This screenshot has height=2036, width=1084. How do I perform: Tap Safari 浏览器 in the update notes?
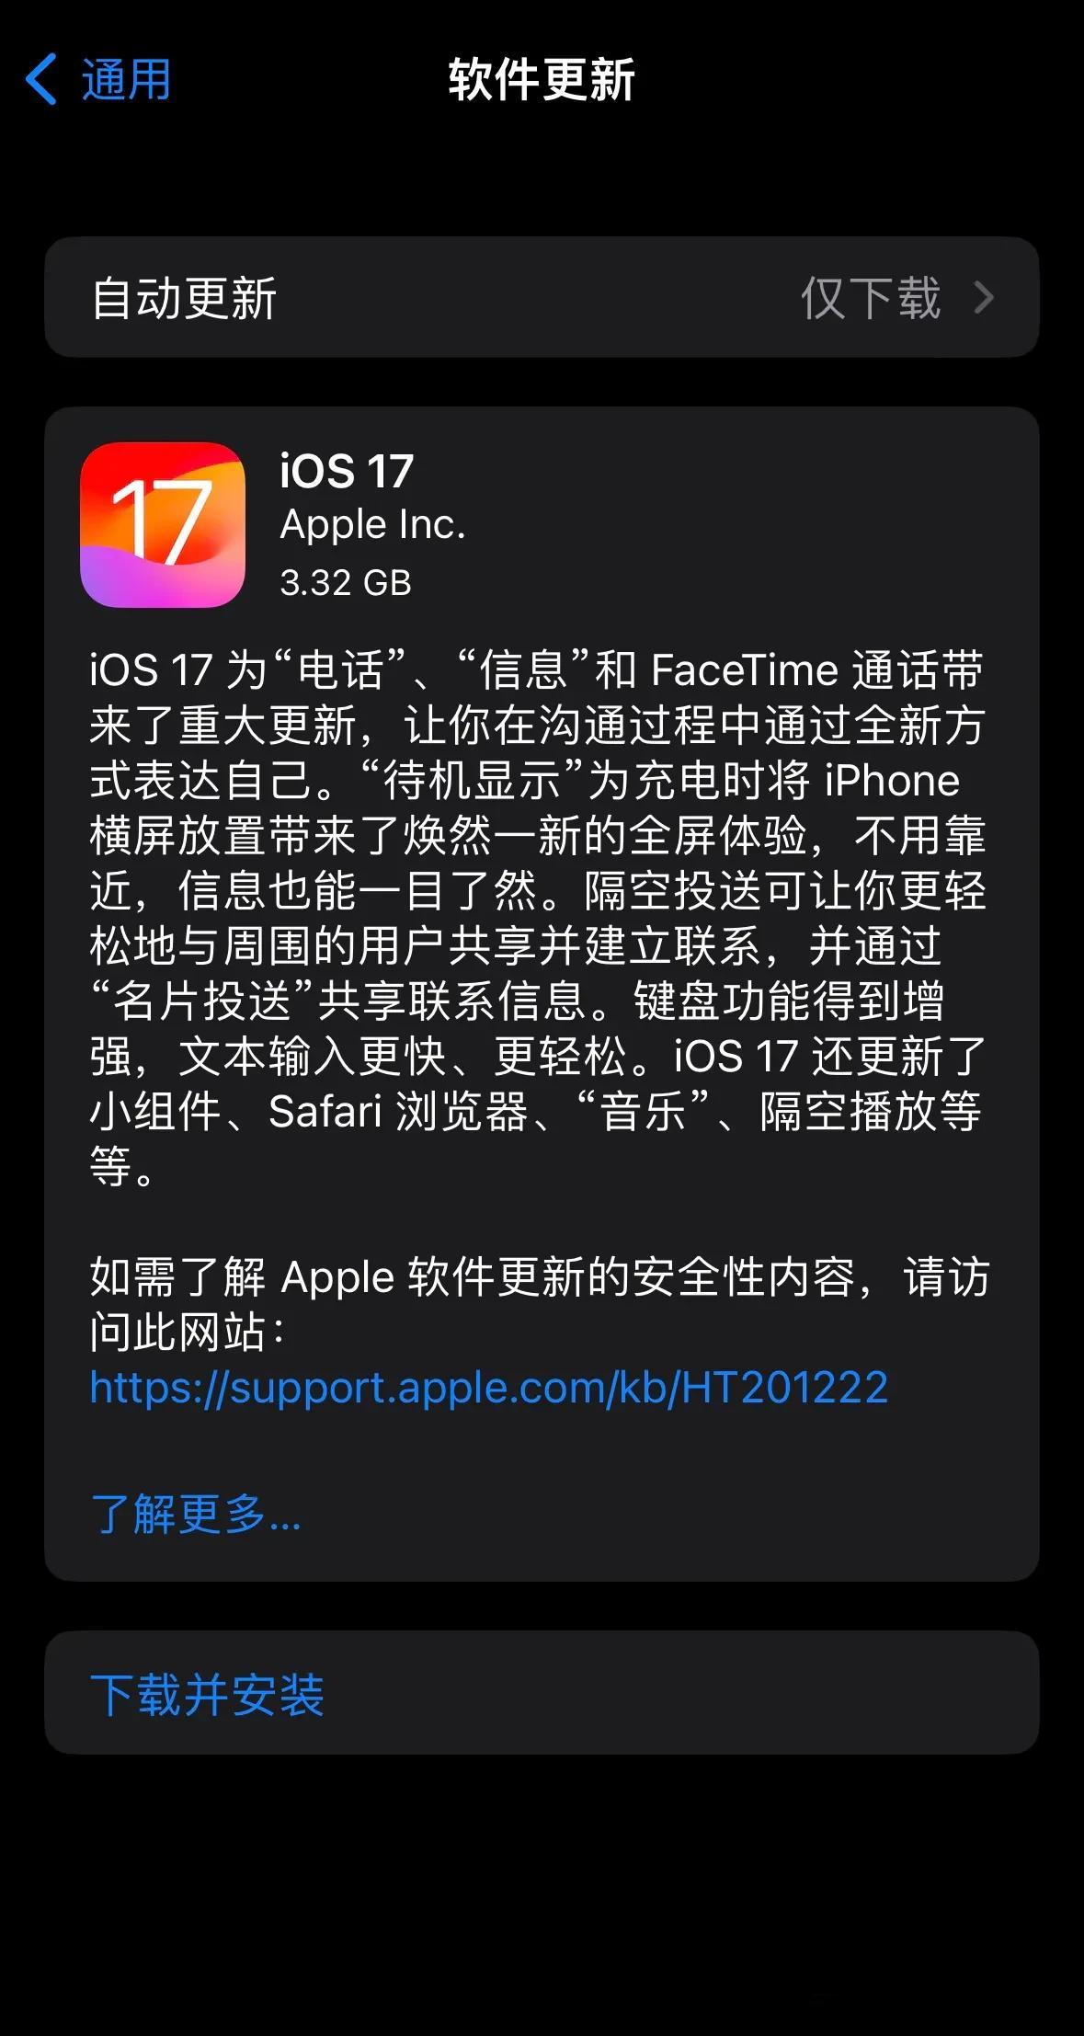[398, 1111]
